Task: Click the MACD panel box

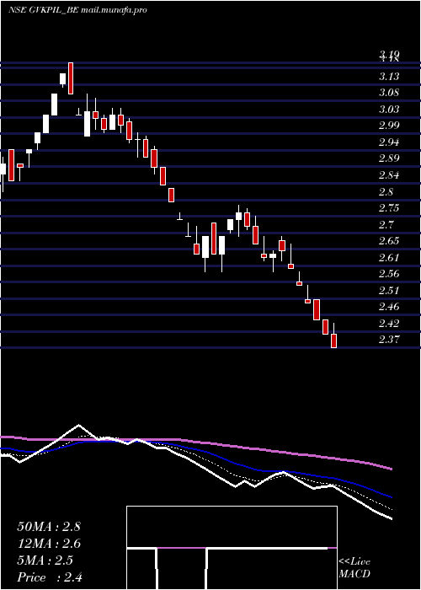Action: tap(232, 548)
